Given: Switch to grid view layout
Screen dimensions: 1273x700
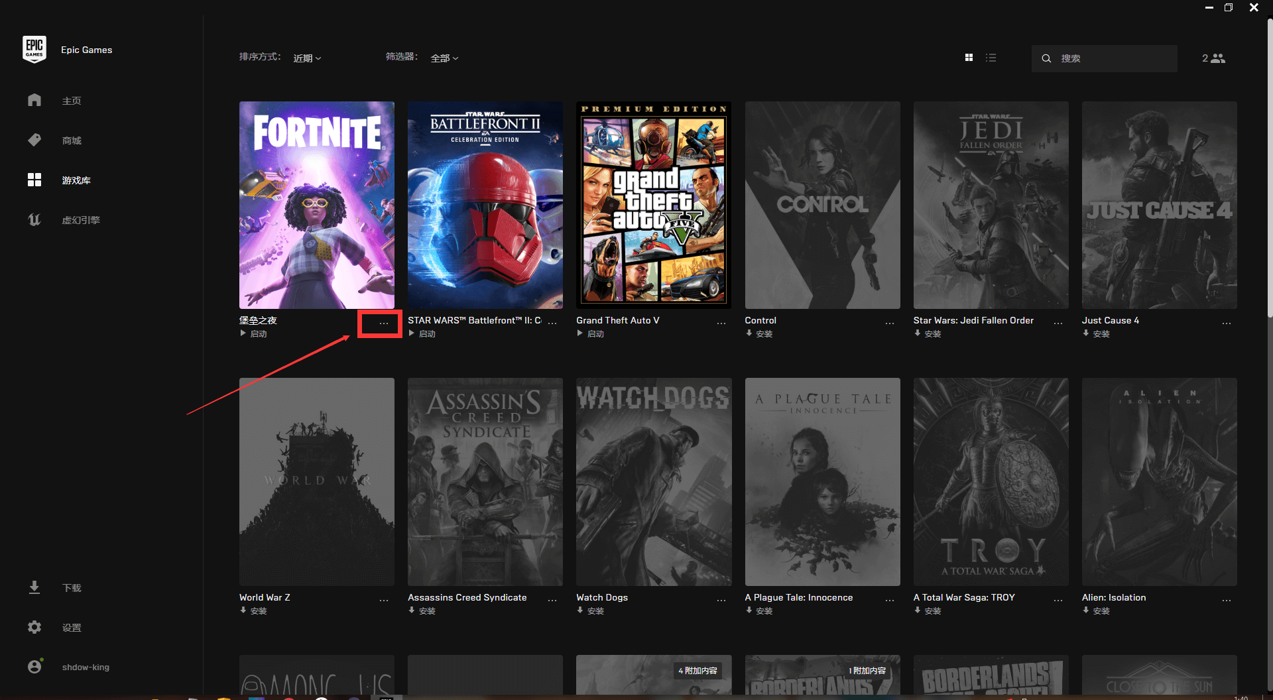Looking at the screenshot, I should click(969, 58).
